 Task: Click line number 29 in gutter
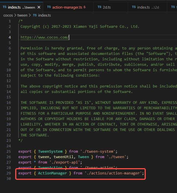click(x=9, y=173)
